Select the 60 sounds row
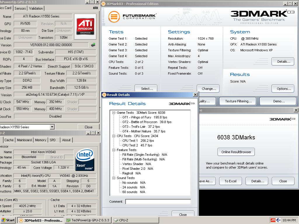Viewport: 299px width, 224px height. point(134,192)
